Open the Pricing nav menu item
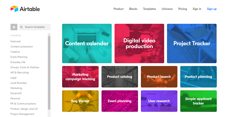This screenshot has height=117, width=225. tap(183, 9)
